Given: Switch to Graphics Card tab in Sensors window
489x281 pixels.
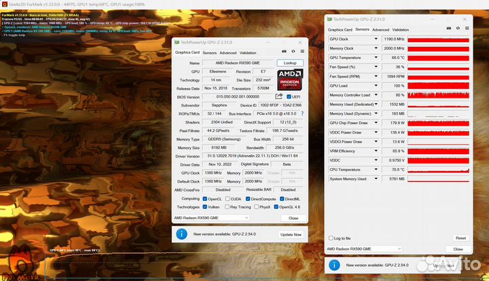Looking at the screenshot, I should [340, 30].
